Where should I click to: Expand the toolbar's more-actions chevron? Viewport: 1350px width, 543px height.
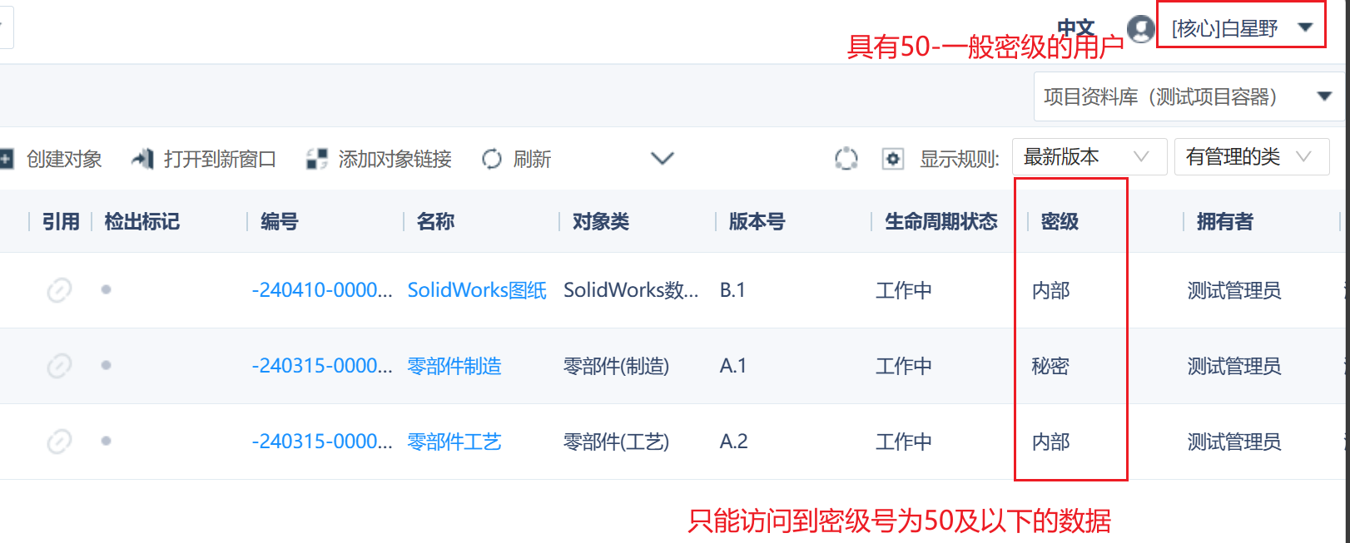point(662,158)
